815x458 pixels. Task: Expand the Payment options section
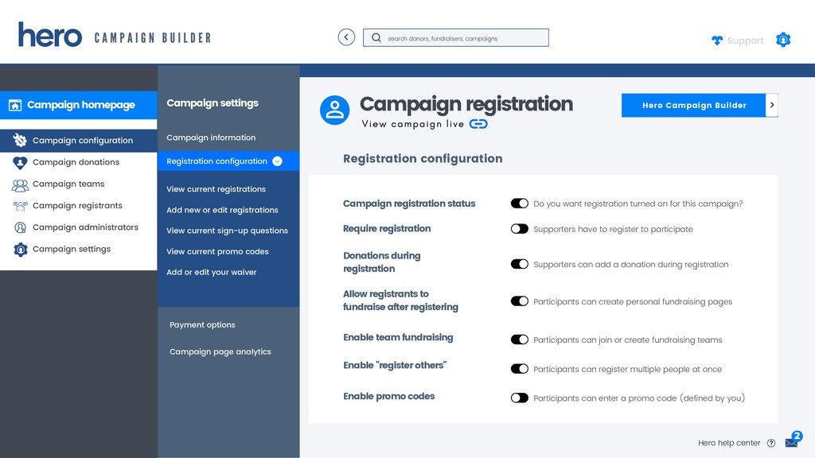[202, 324]
